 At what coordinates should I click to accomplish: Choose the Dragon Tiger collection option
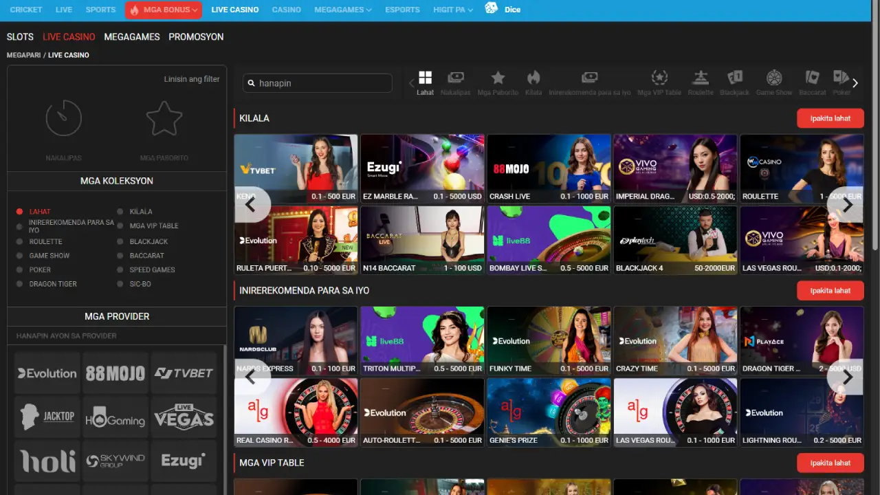point(20,284)
